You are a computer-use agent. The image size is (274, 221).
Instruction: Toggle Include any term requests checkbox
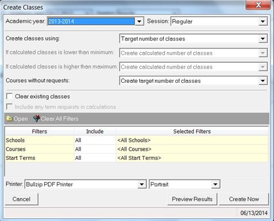click(9, 107)
